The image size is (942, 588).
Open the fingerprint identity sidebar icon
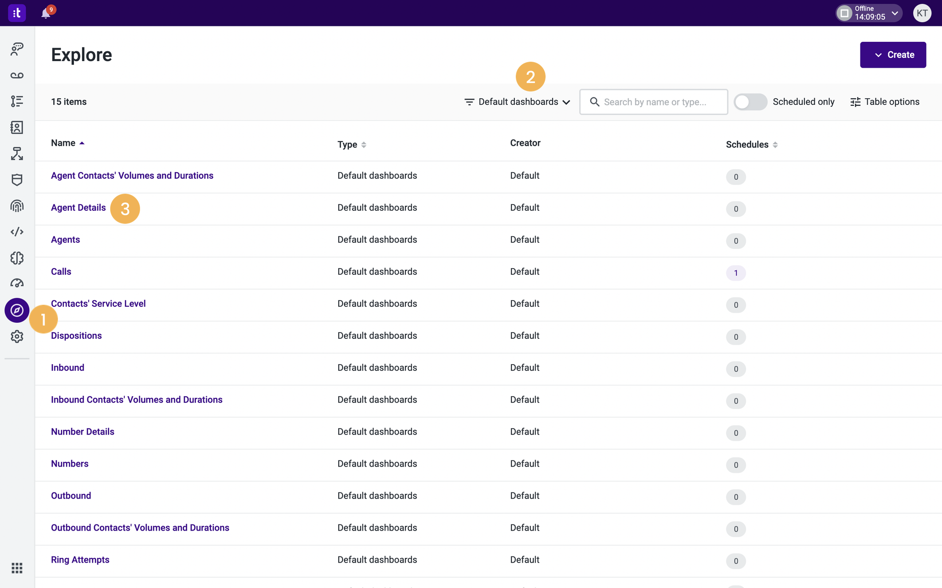point(17,206)
